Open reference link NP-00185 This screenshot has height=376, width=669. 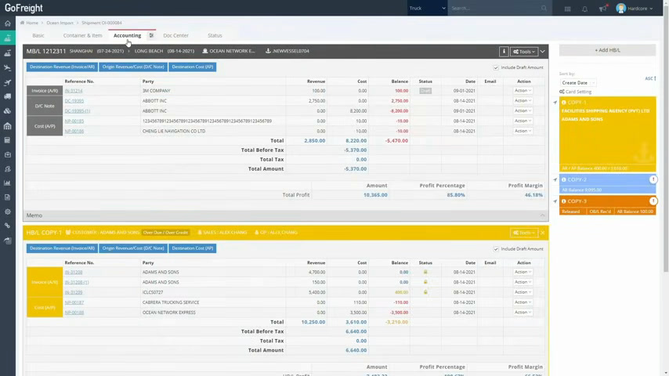click(x=74, y=121)
